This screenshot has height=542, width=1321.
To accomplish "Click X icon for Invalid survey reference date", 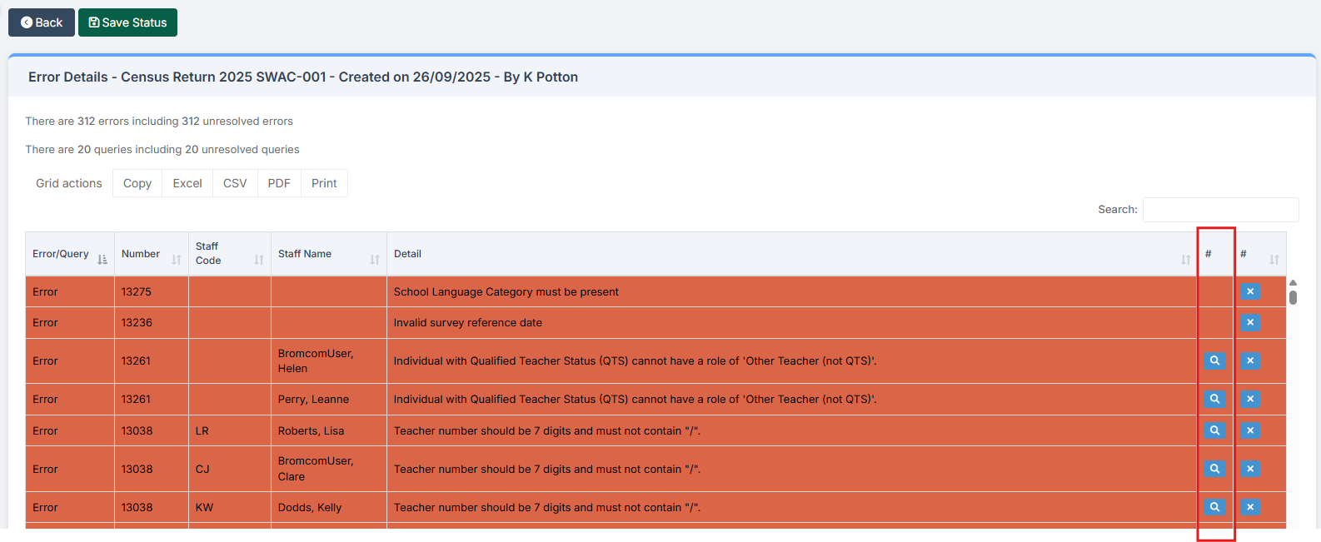I will 1249,322.
